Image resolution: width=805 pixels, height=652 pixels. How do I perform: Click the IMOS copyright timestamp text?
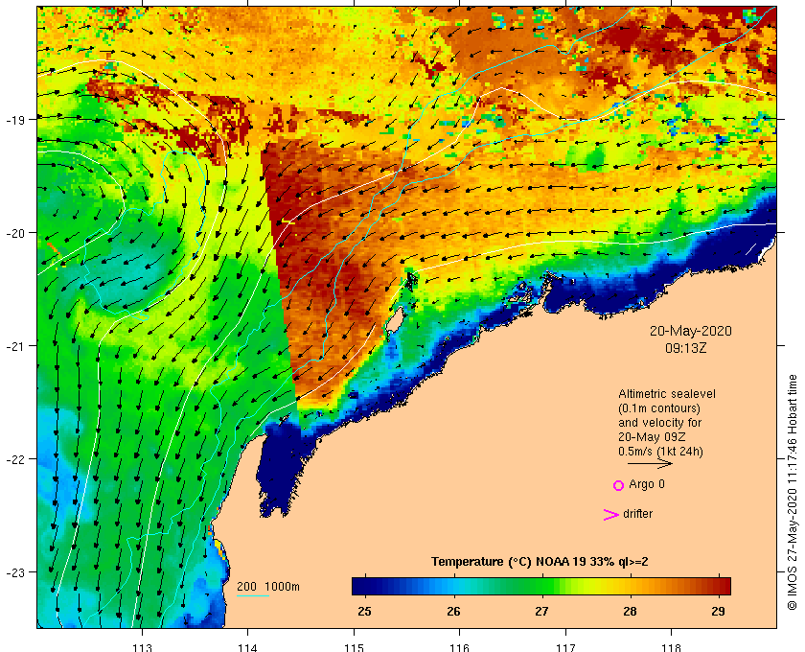click(792, 492)
